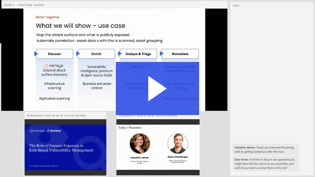Click Celestine Jahren's presenter photo
This screenshot has height=177, width=315.
click(x=140, y=144)
